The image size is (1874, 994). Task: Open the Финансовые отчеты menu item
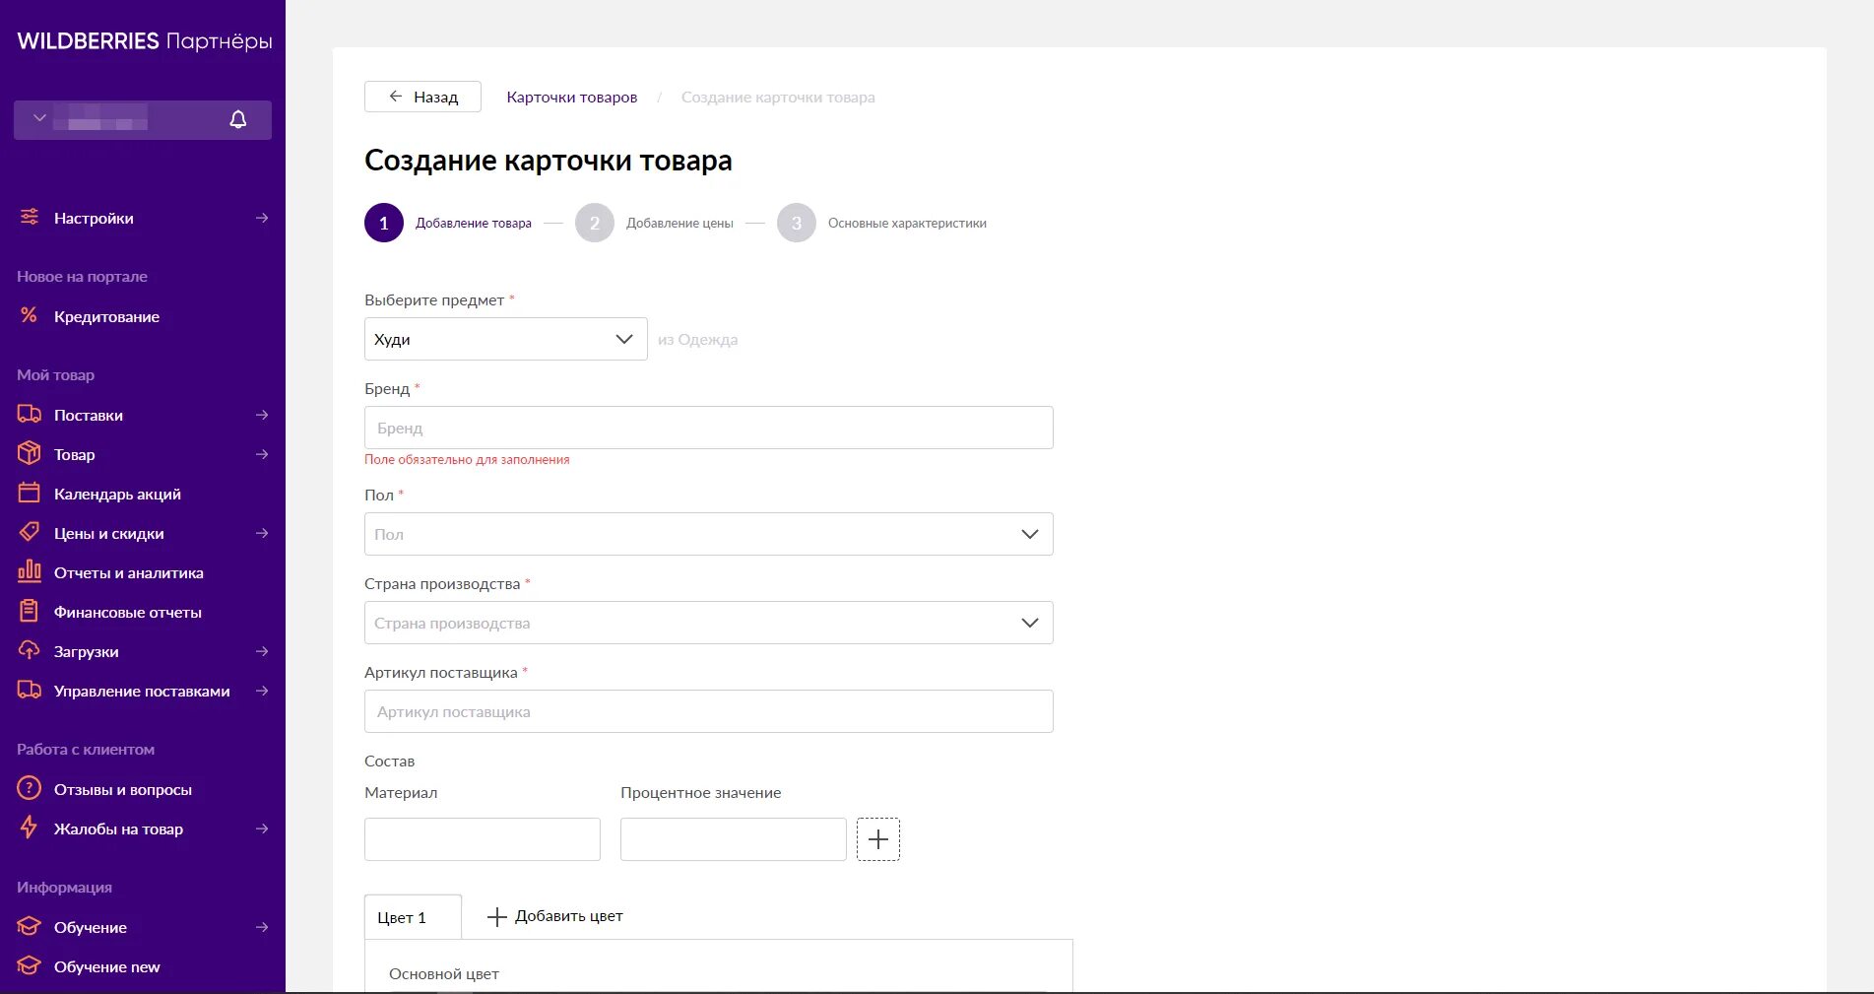(127, 612)
